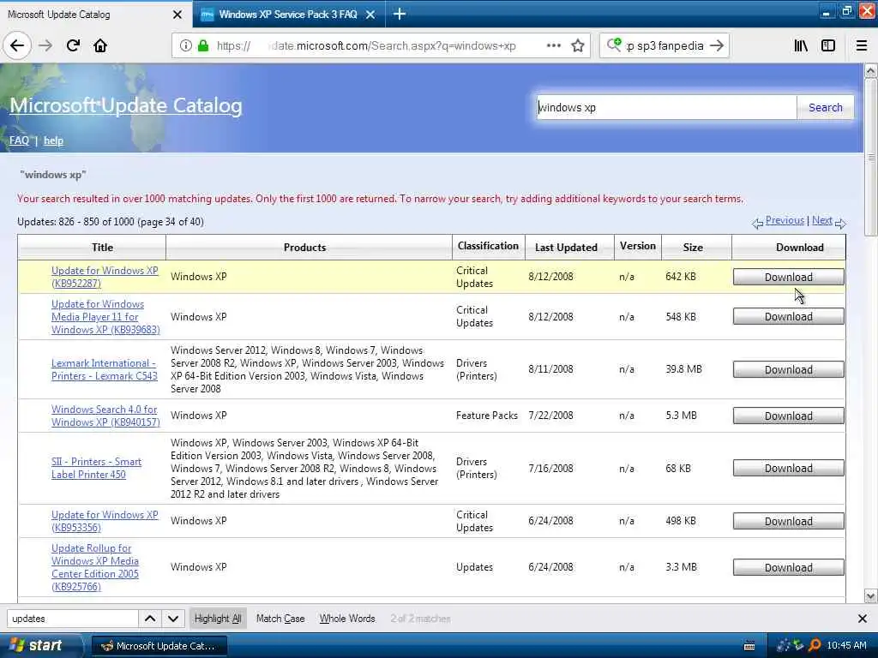Find next match with down chevron
The width and height of the screenshot is (878, 658).
click(173, 619)
